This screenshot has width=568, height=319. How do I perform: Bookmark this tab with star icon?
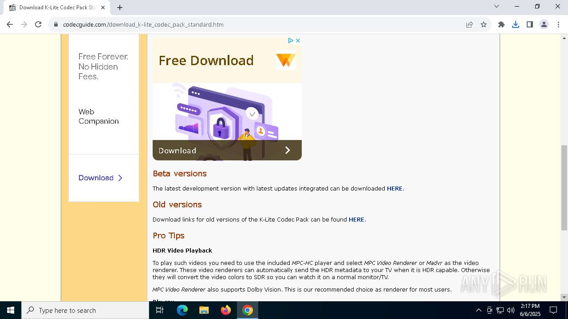pos(484,24)
